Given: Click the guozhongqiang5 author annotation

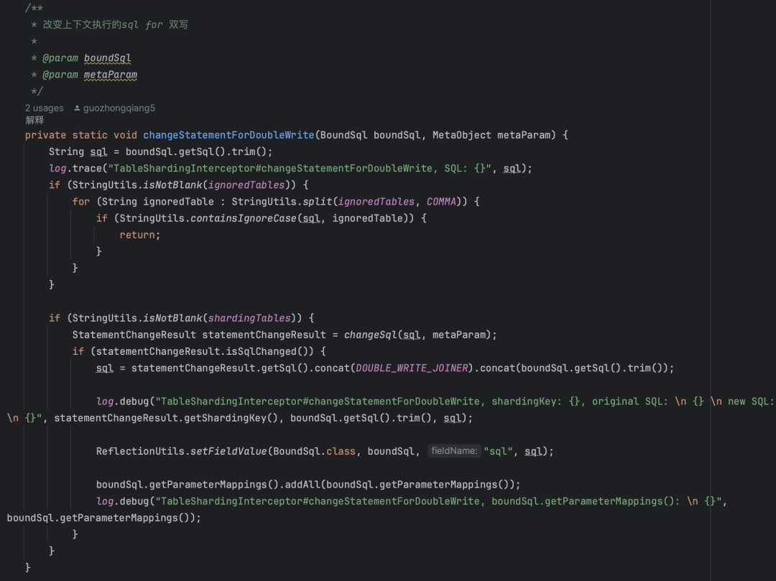Looking at the screenshot, I should coord(119,108).
